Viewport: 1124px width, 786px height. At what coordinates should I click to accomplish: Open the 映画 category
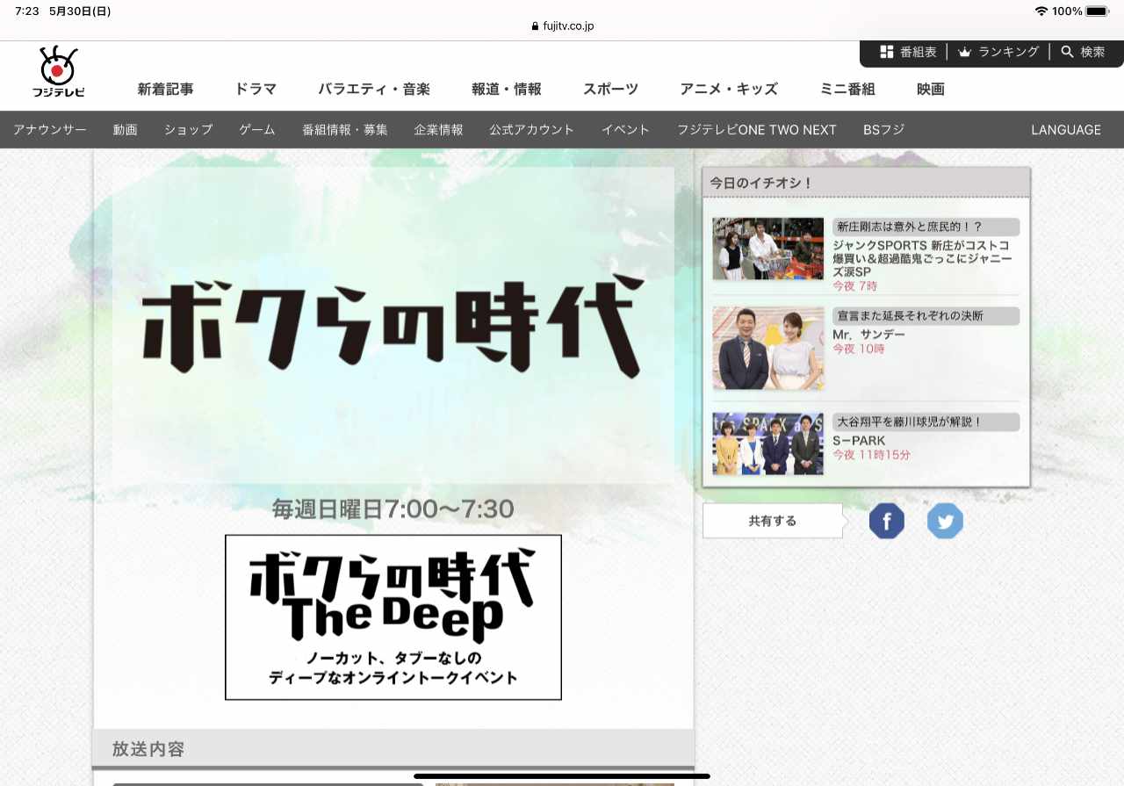(x=931, y=89)
